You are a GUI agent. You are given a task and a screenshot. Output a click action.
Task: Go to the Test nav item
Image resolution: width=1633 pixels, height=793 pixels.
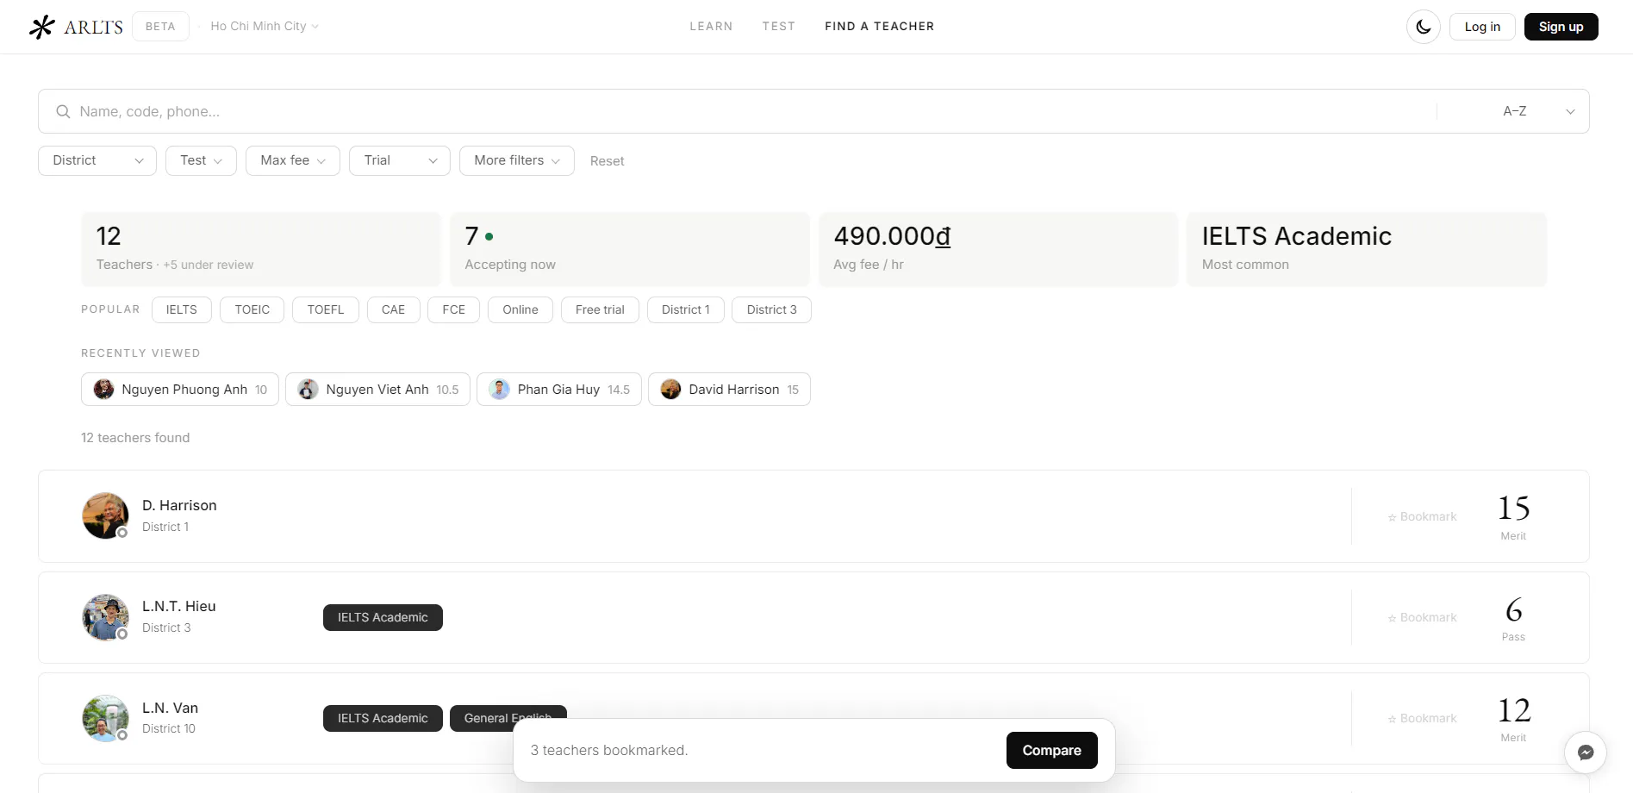[779, 26]
